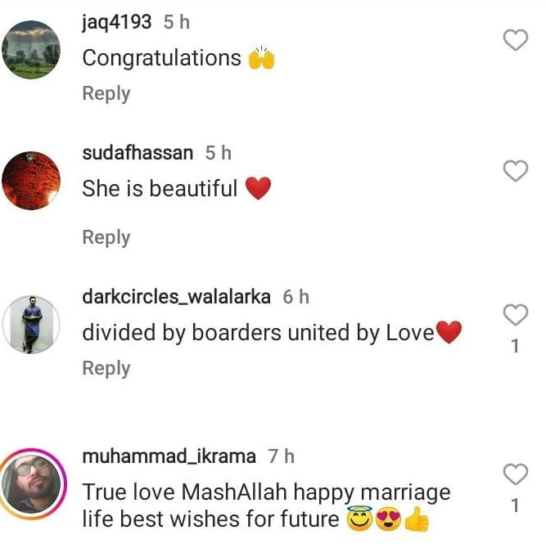View muhammad_ikrama's story via avatar ring
546x548 pixels.
pos(33,483)
